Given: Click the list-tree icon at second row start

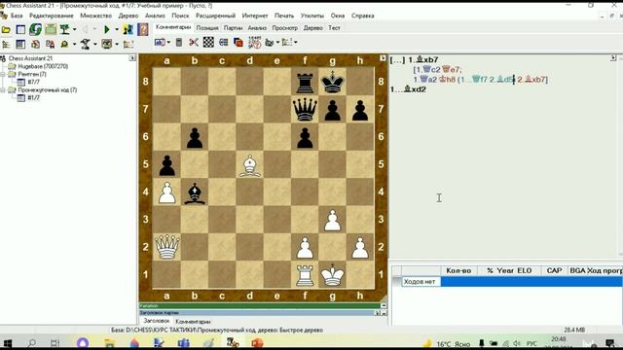Looking at the screenshot, I should point(6,44).
